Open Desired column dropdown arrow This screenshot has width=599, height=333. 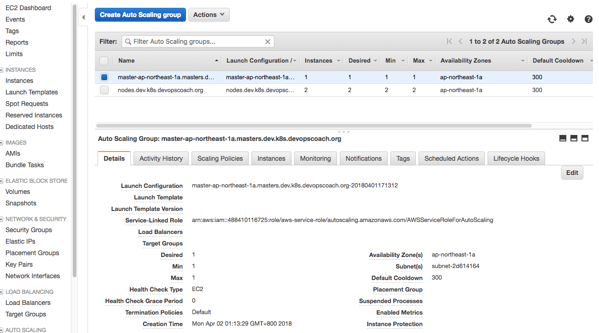coord(375,61)
